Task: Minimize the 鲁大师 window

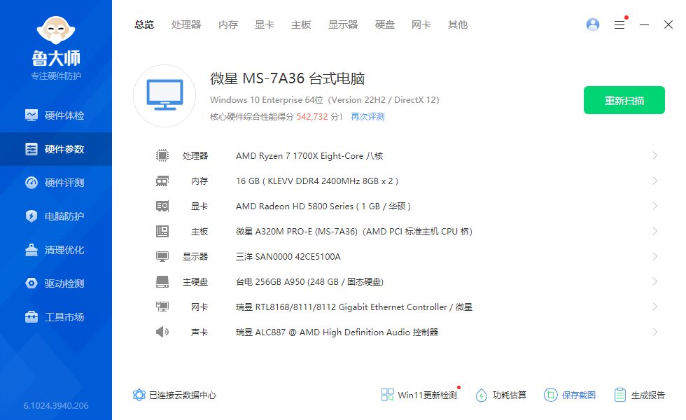Action: (644, 25)
